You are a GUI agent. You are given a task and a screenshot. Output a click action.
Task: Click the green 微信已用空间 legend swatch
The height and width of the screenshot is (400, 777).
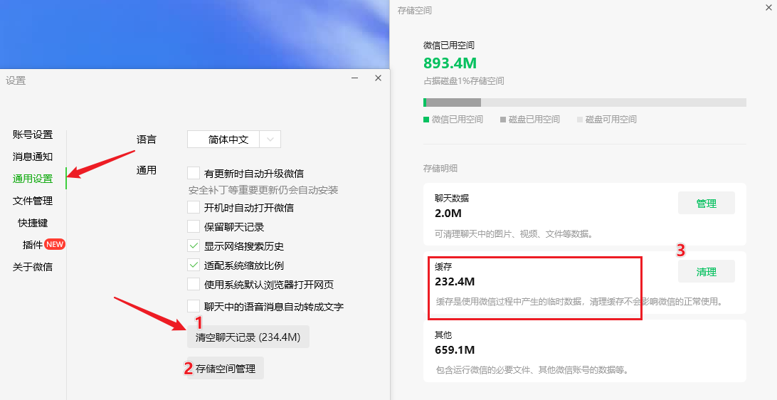tap(426, 120)
